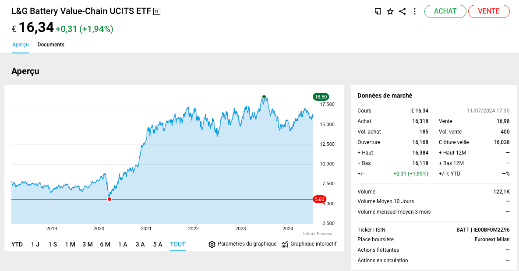Open Paramètres du graphique settings
The height and width of the screenshot is (271, 519).
(247, 244)
